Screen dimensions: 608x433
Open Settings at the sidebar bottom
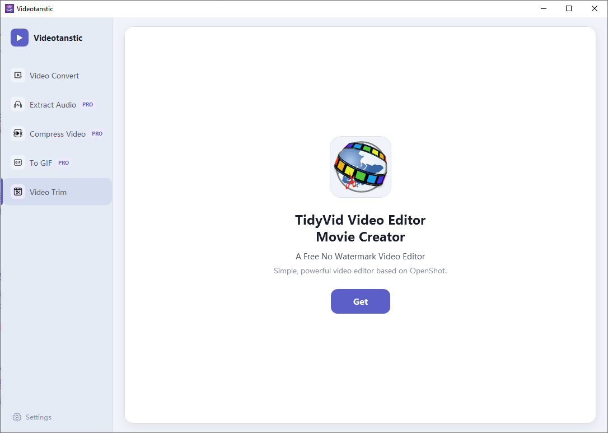click(32, 417)
